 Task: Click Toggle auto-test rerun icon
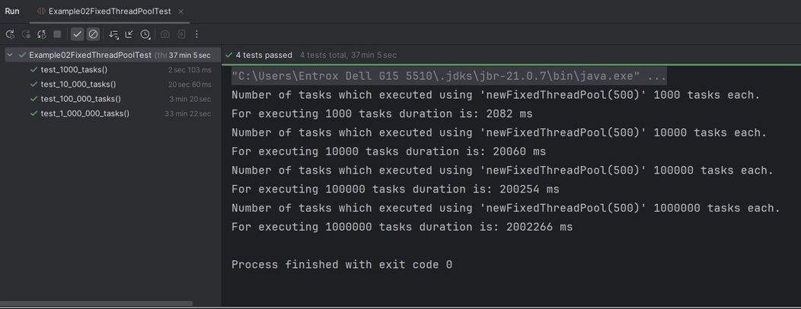(x=41, y=34)
